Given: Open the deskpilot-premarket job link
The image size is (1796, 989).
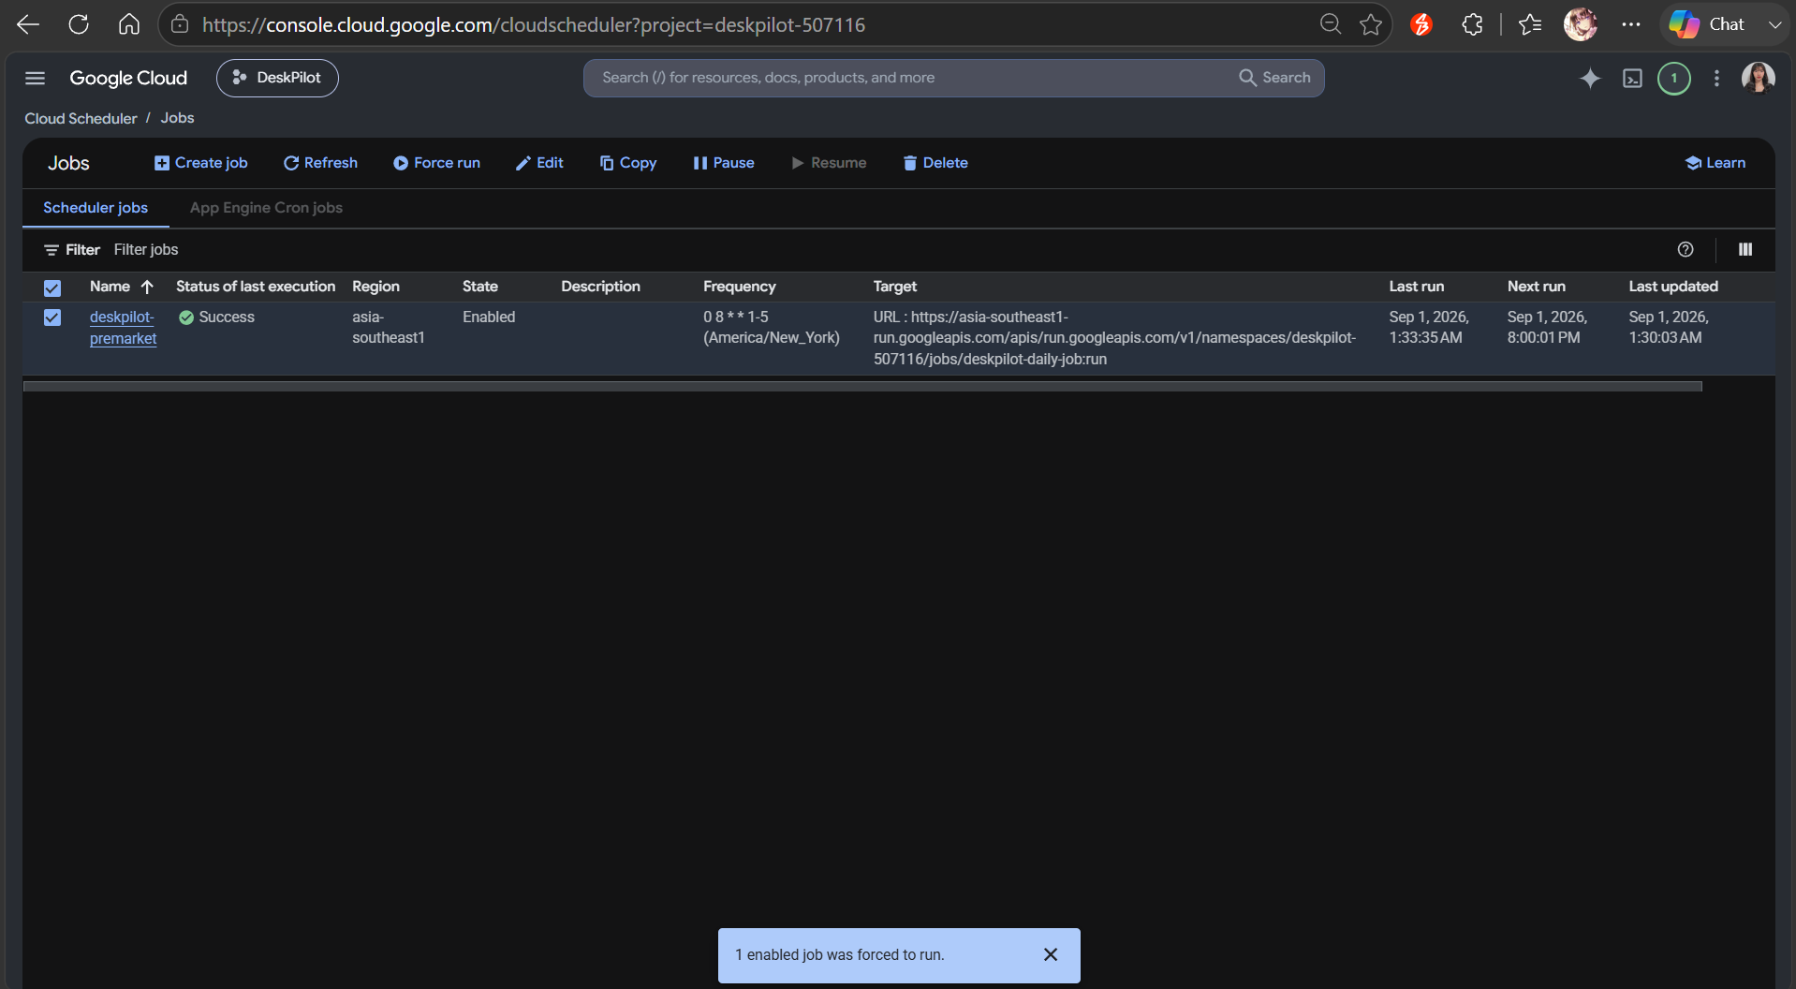Looking at the screenshot, I should point(123,328).
